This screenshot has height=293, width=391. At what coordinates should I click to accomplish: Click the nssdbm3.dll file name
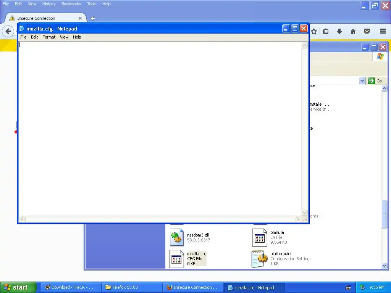point(198,235)
